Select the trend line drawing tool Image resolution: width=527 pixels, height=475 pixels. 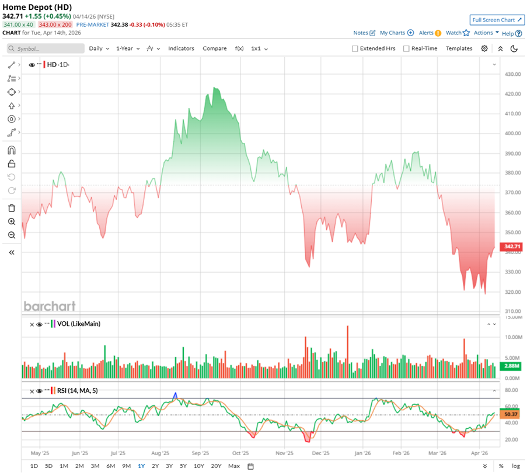coord(12,65)
